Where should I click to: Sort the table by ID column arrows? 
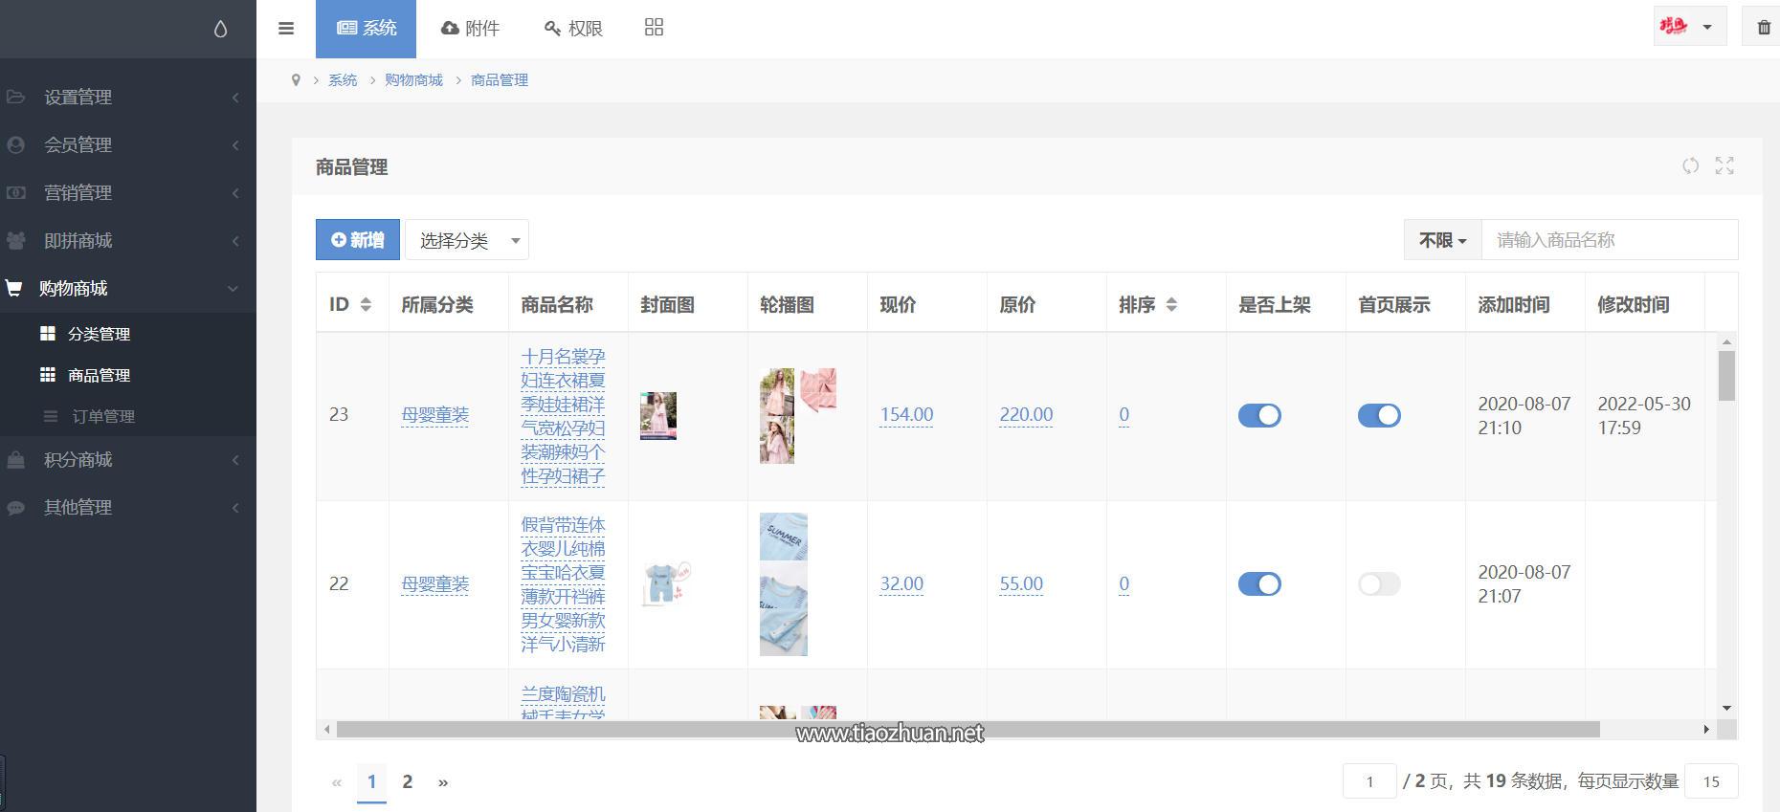point(365,305)
